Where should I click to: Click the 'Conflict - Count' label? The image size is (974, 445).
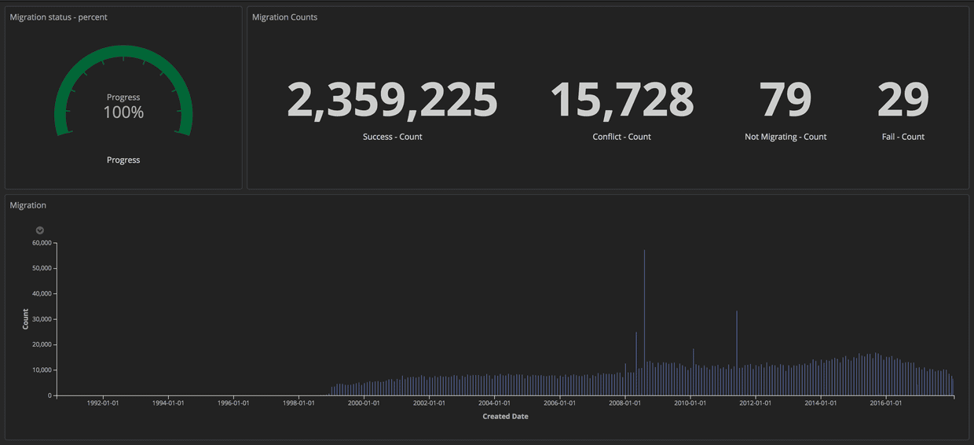(x=621, y=137)
